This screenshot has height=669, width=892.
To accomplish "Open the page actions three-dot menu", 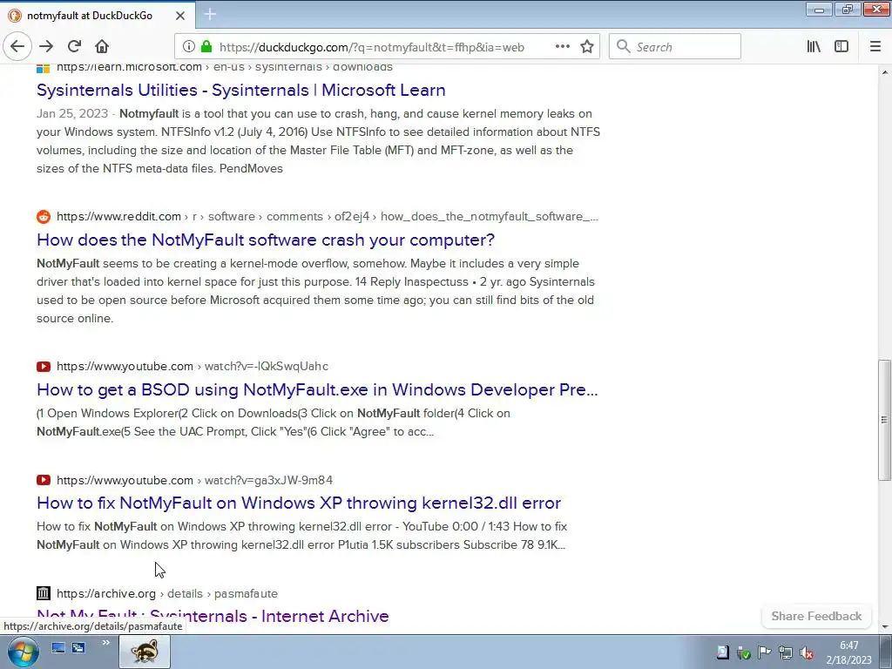I will pos(563,47).
